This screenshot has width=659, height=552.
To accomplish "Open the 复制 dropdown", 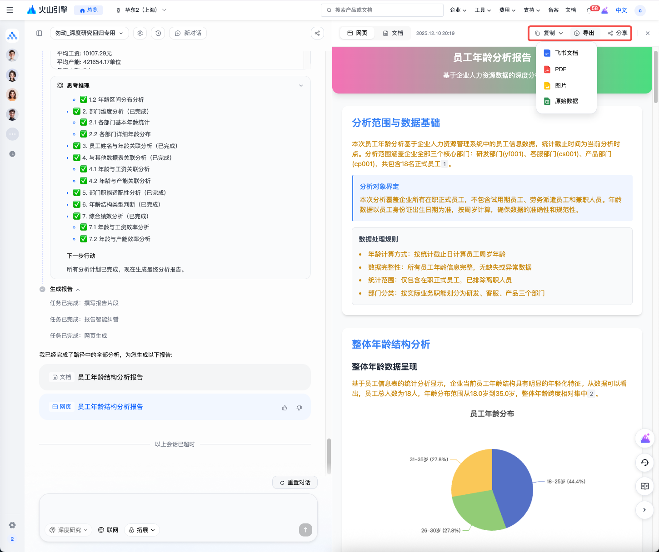I will tap(549, 33).
